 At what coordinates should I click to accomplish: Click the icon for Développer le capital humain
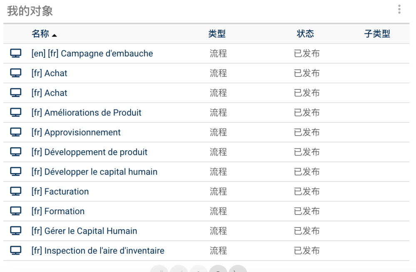pos(16,172)
